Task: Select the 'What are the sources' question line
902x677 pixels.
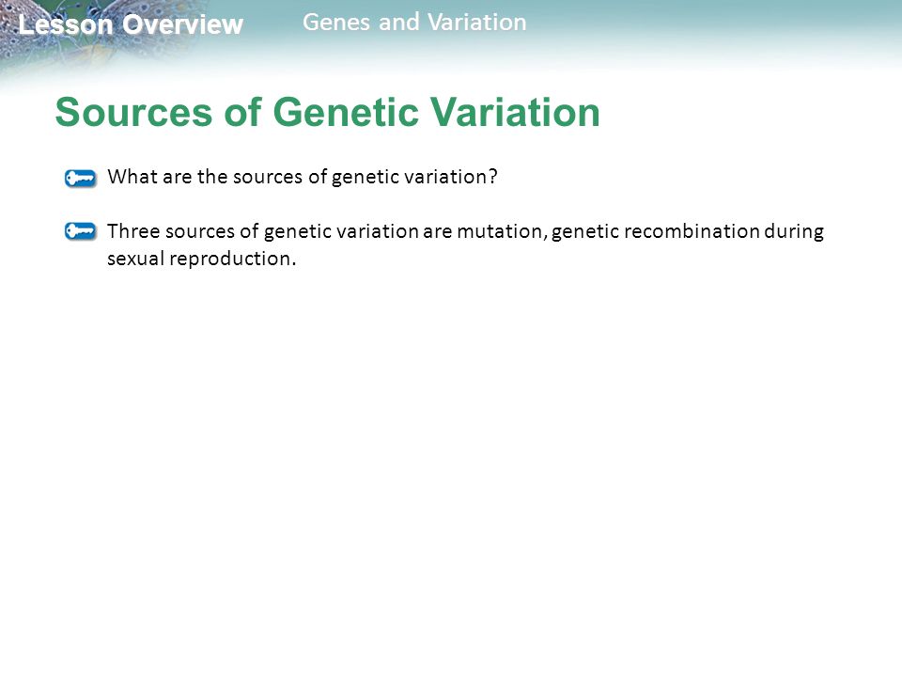Action: (302, 177)
